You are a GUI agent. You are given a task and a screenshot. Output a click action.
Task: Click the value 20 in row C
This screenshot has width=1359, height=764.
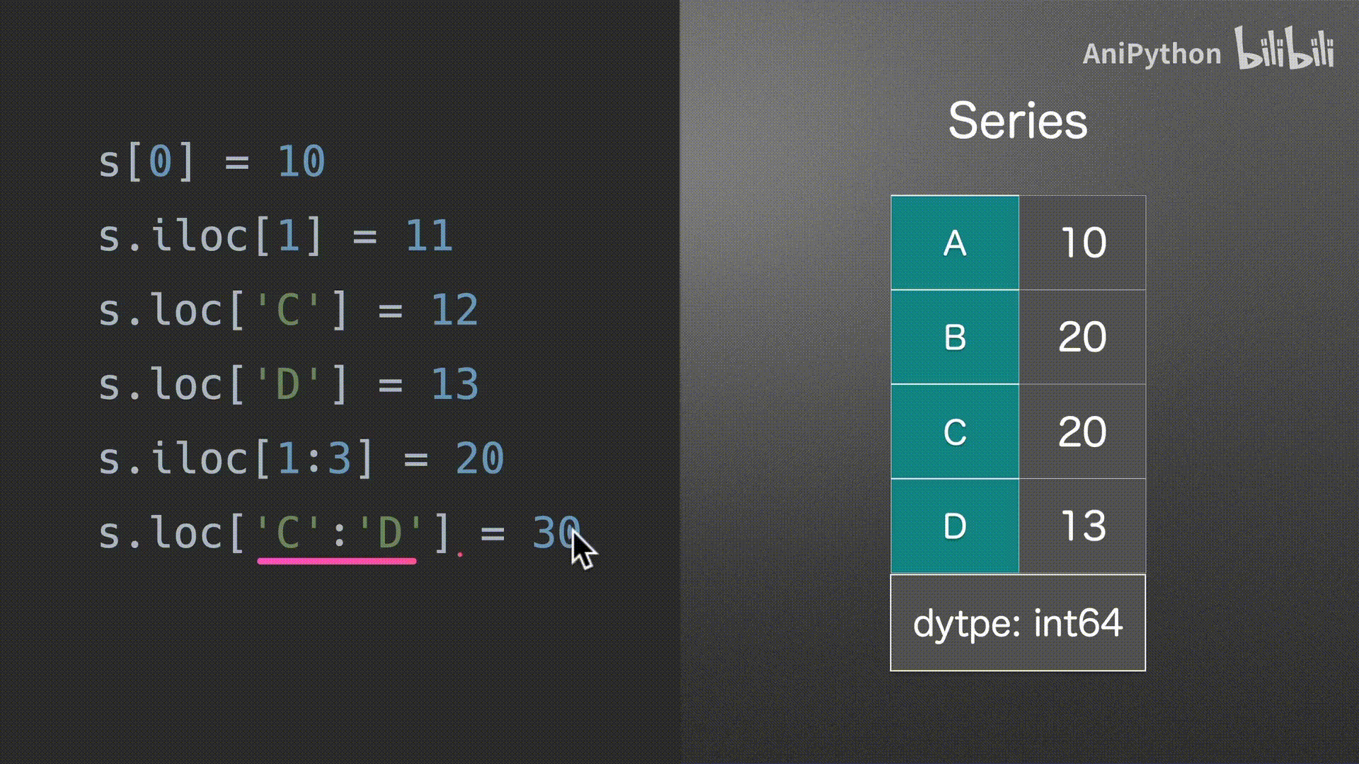tap(1082, 432)
